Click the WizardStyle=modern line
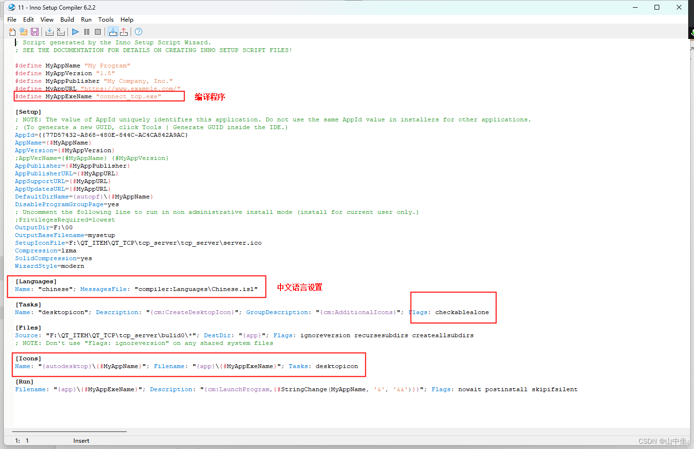The height and width of the screenshot is (449, 694). 50,266
